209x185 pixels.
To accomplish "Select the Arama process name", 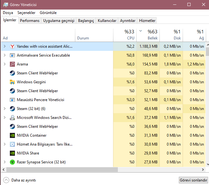I will point(22,64).
